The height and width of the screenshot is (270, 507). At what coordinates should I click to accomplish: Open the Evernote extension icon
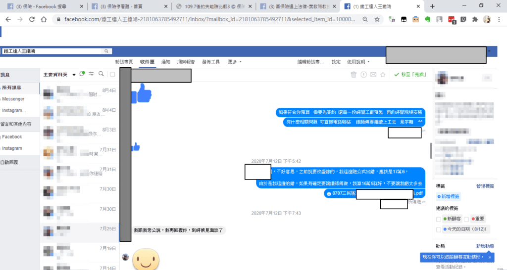(x=427, y=19)
